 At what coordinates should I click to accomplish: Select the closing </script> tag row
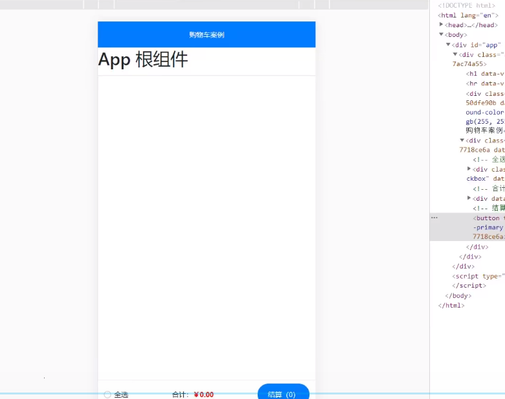coord(469,286)
